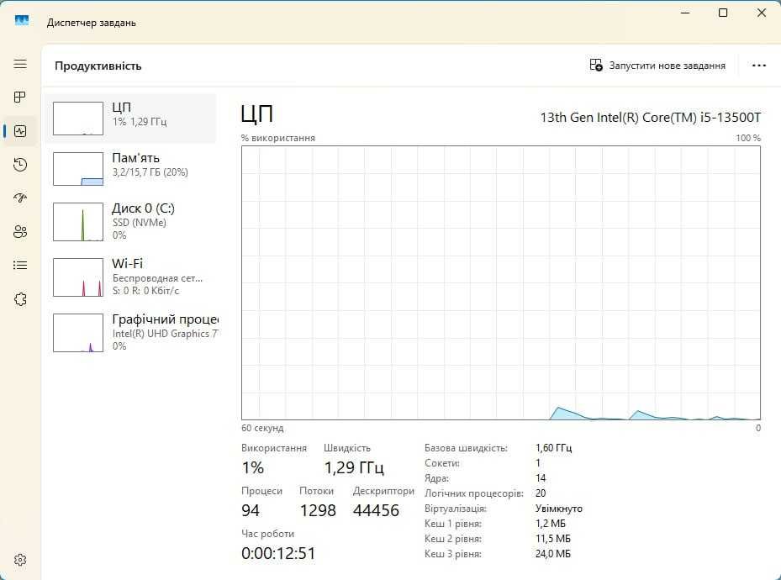Click the processor name i5-13500T text

(651, 118)
